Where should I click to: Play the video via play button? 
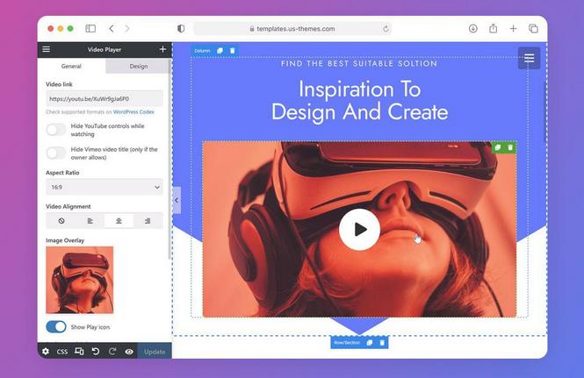coord(359,229)
